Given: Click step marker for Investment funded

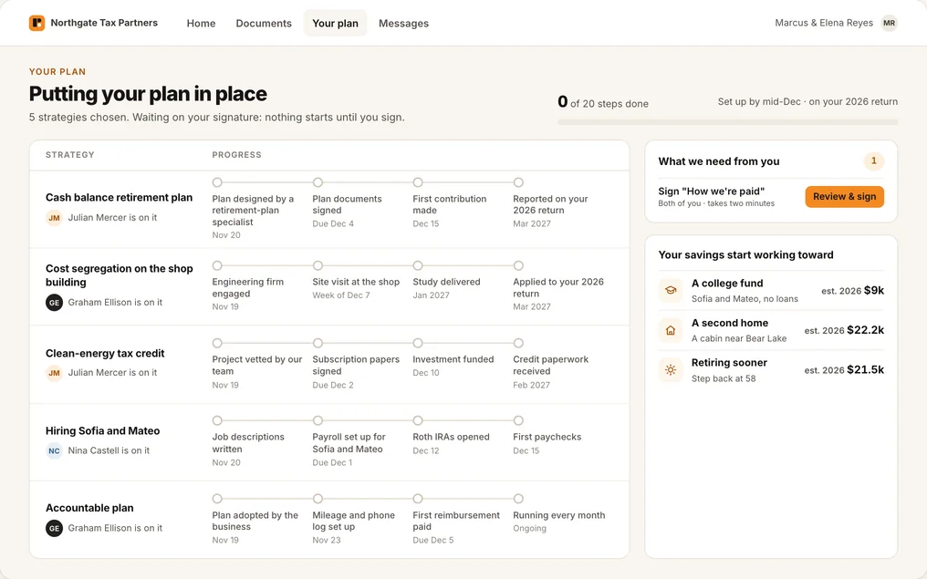Looking at the screenshot, I should click(x=418, y=343).
